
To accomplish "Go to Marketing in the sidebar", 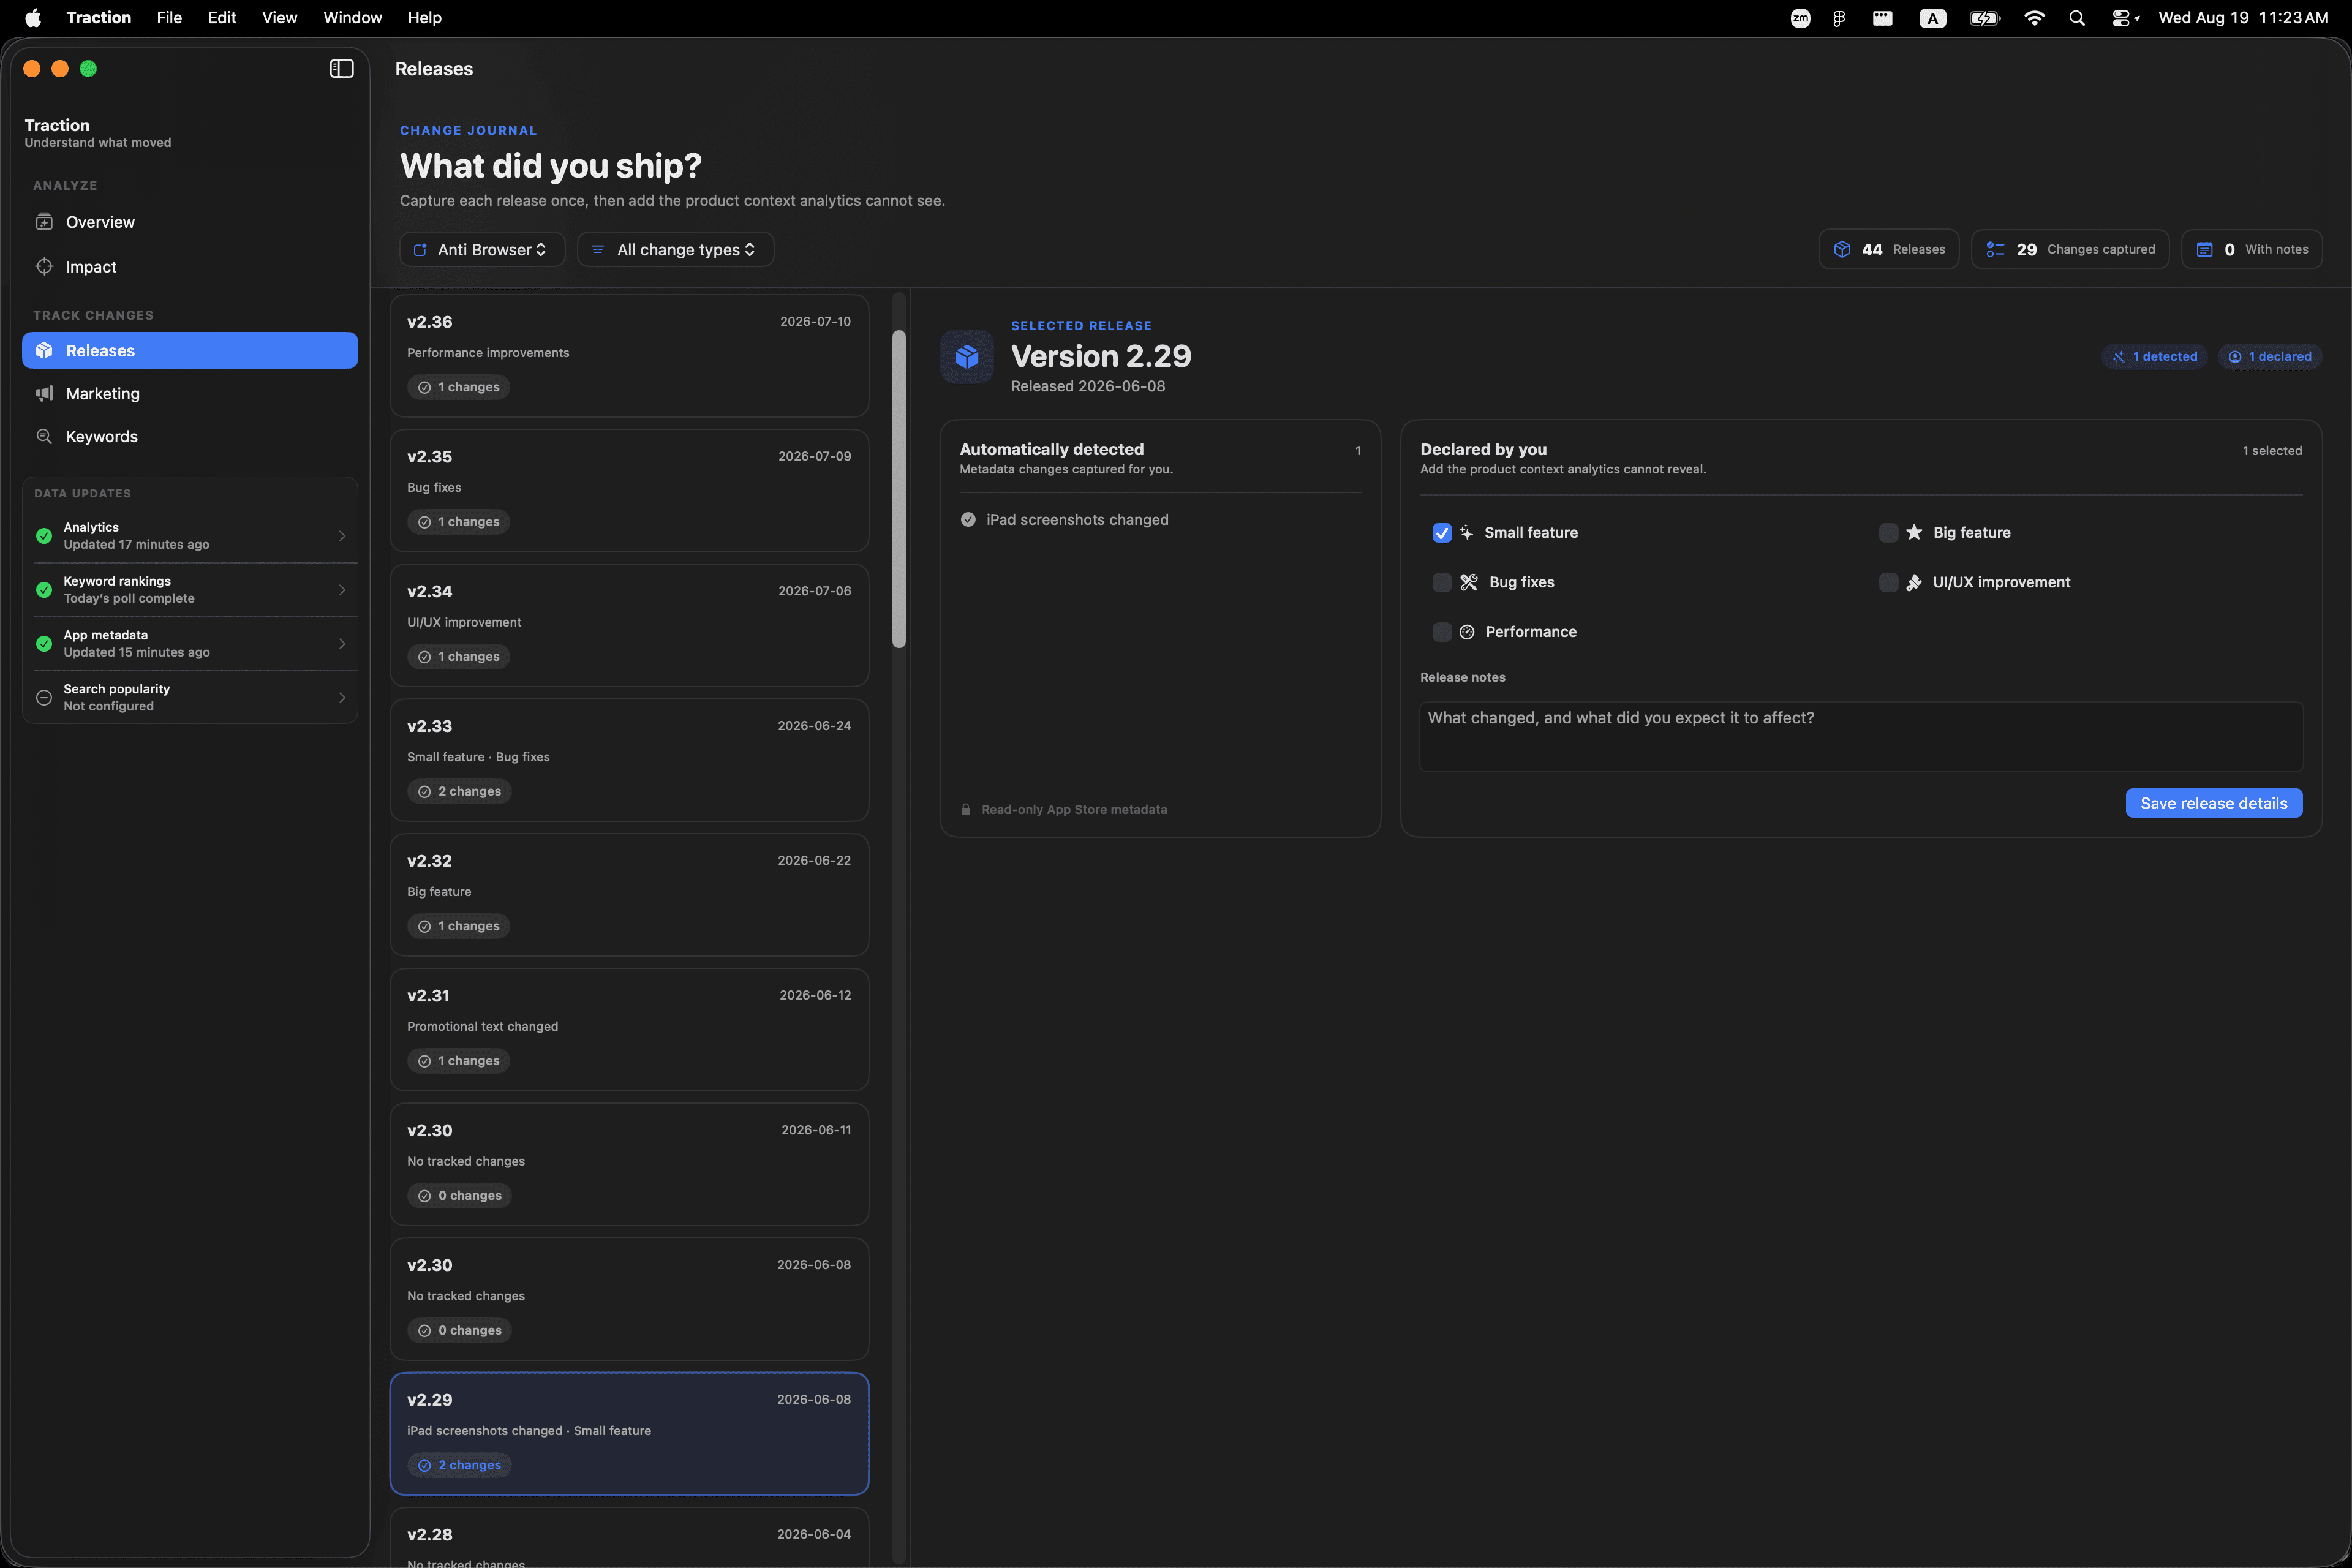I will pyautogui.click(x=190, y=393).
